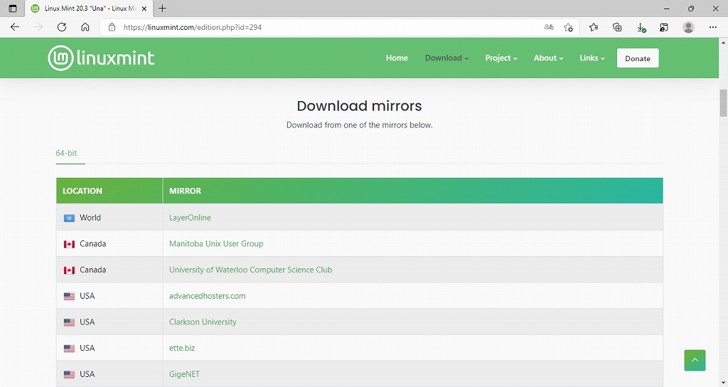
Task: Open the Clarkson University mirror link
Action: 203,322
